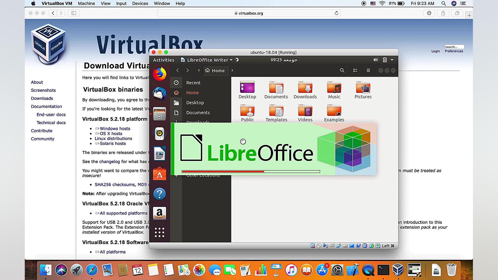Click the CPU status icon in the VM status bar

[365, 246]
